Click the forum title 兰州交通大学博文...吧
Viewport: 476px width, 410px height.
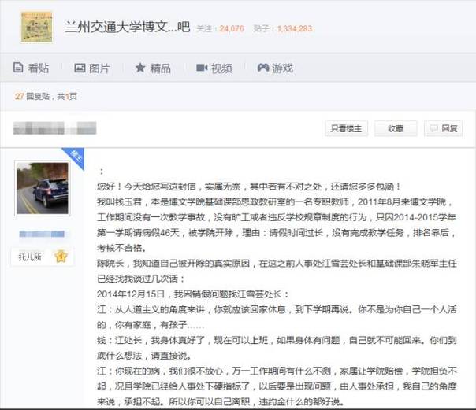point(128,28)
